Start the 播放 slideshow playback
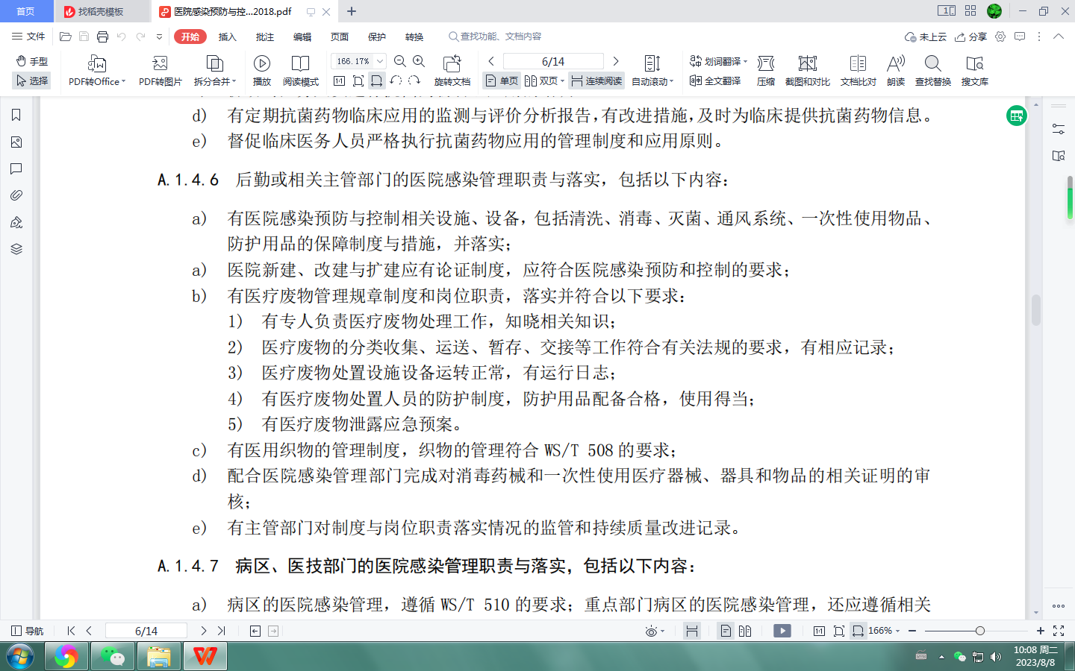 click(x=261, y=69)
